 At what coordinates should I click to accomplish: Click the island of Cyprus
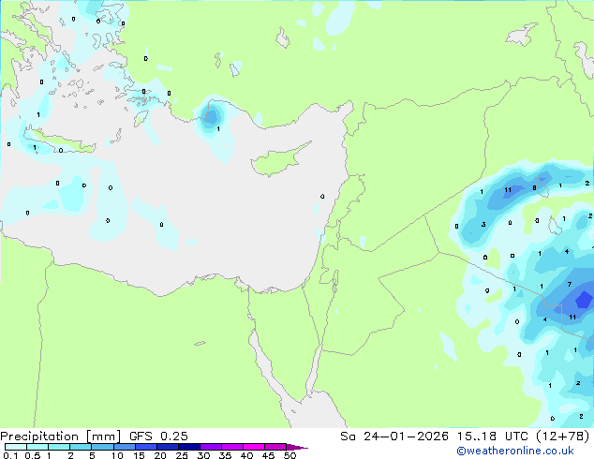tap(279, 160)
